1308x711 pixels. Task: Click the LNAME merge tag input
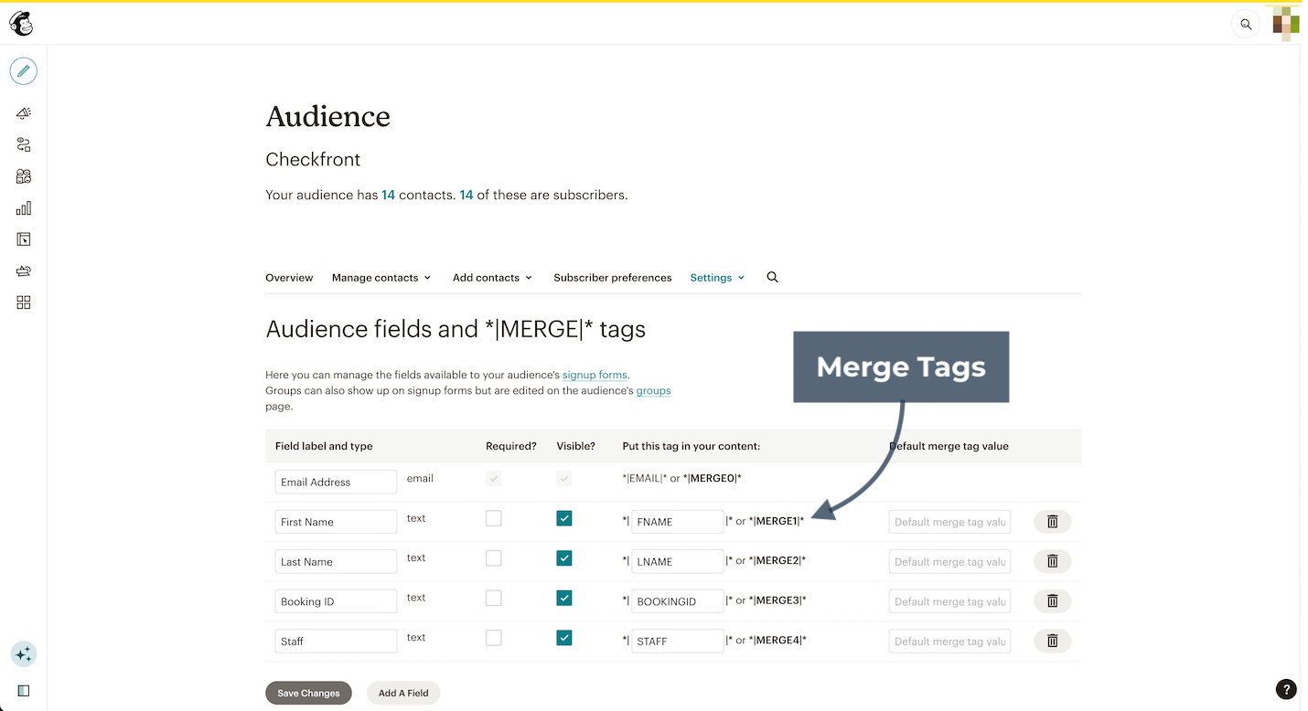click(x=678, y=561)
